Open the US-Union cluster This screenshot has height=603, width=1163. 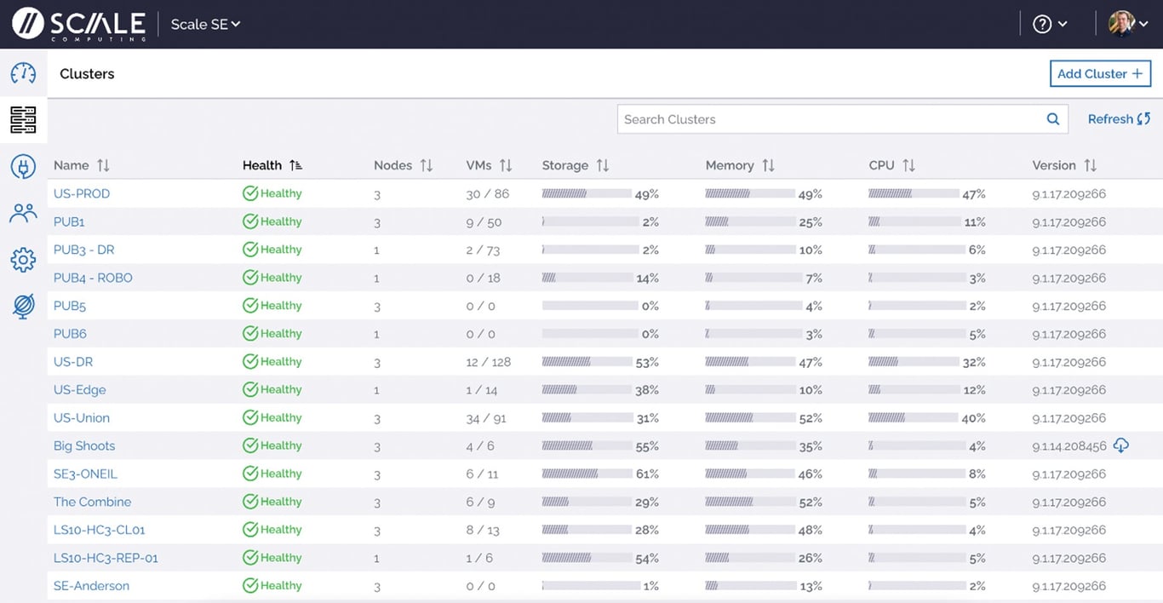pos(82,418)
